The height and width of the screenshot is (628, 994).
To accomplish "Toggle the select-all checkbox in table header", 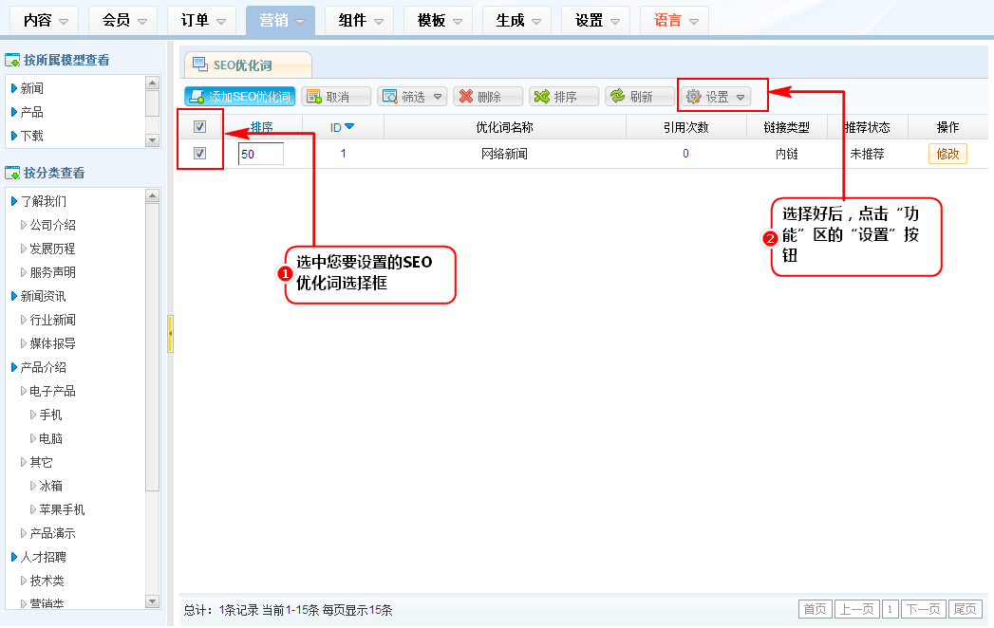I will 199,127.
